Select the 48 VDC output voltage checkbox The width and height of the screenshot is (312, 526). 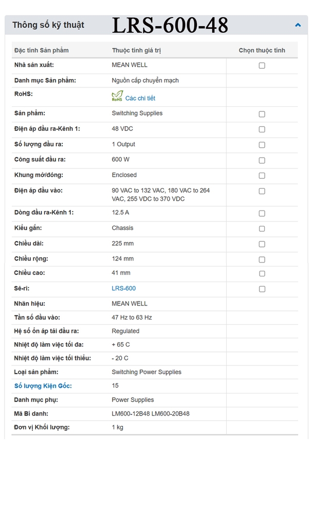click(x=262, y=129)
